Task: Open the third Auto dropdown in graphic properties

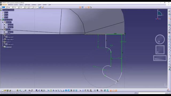Action: 22,7
